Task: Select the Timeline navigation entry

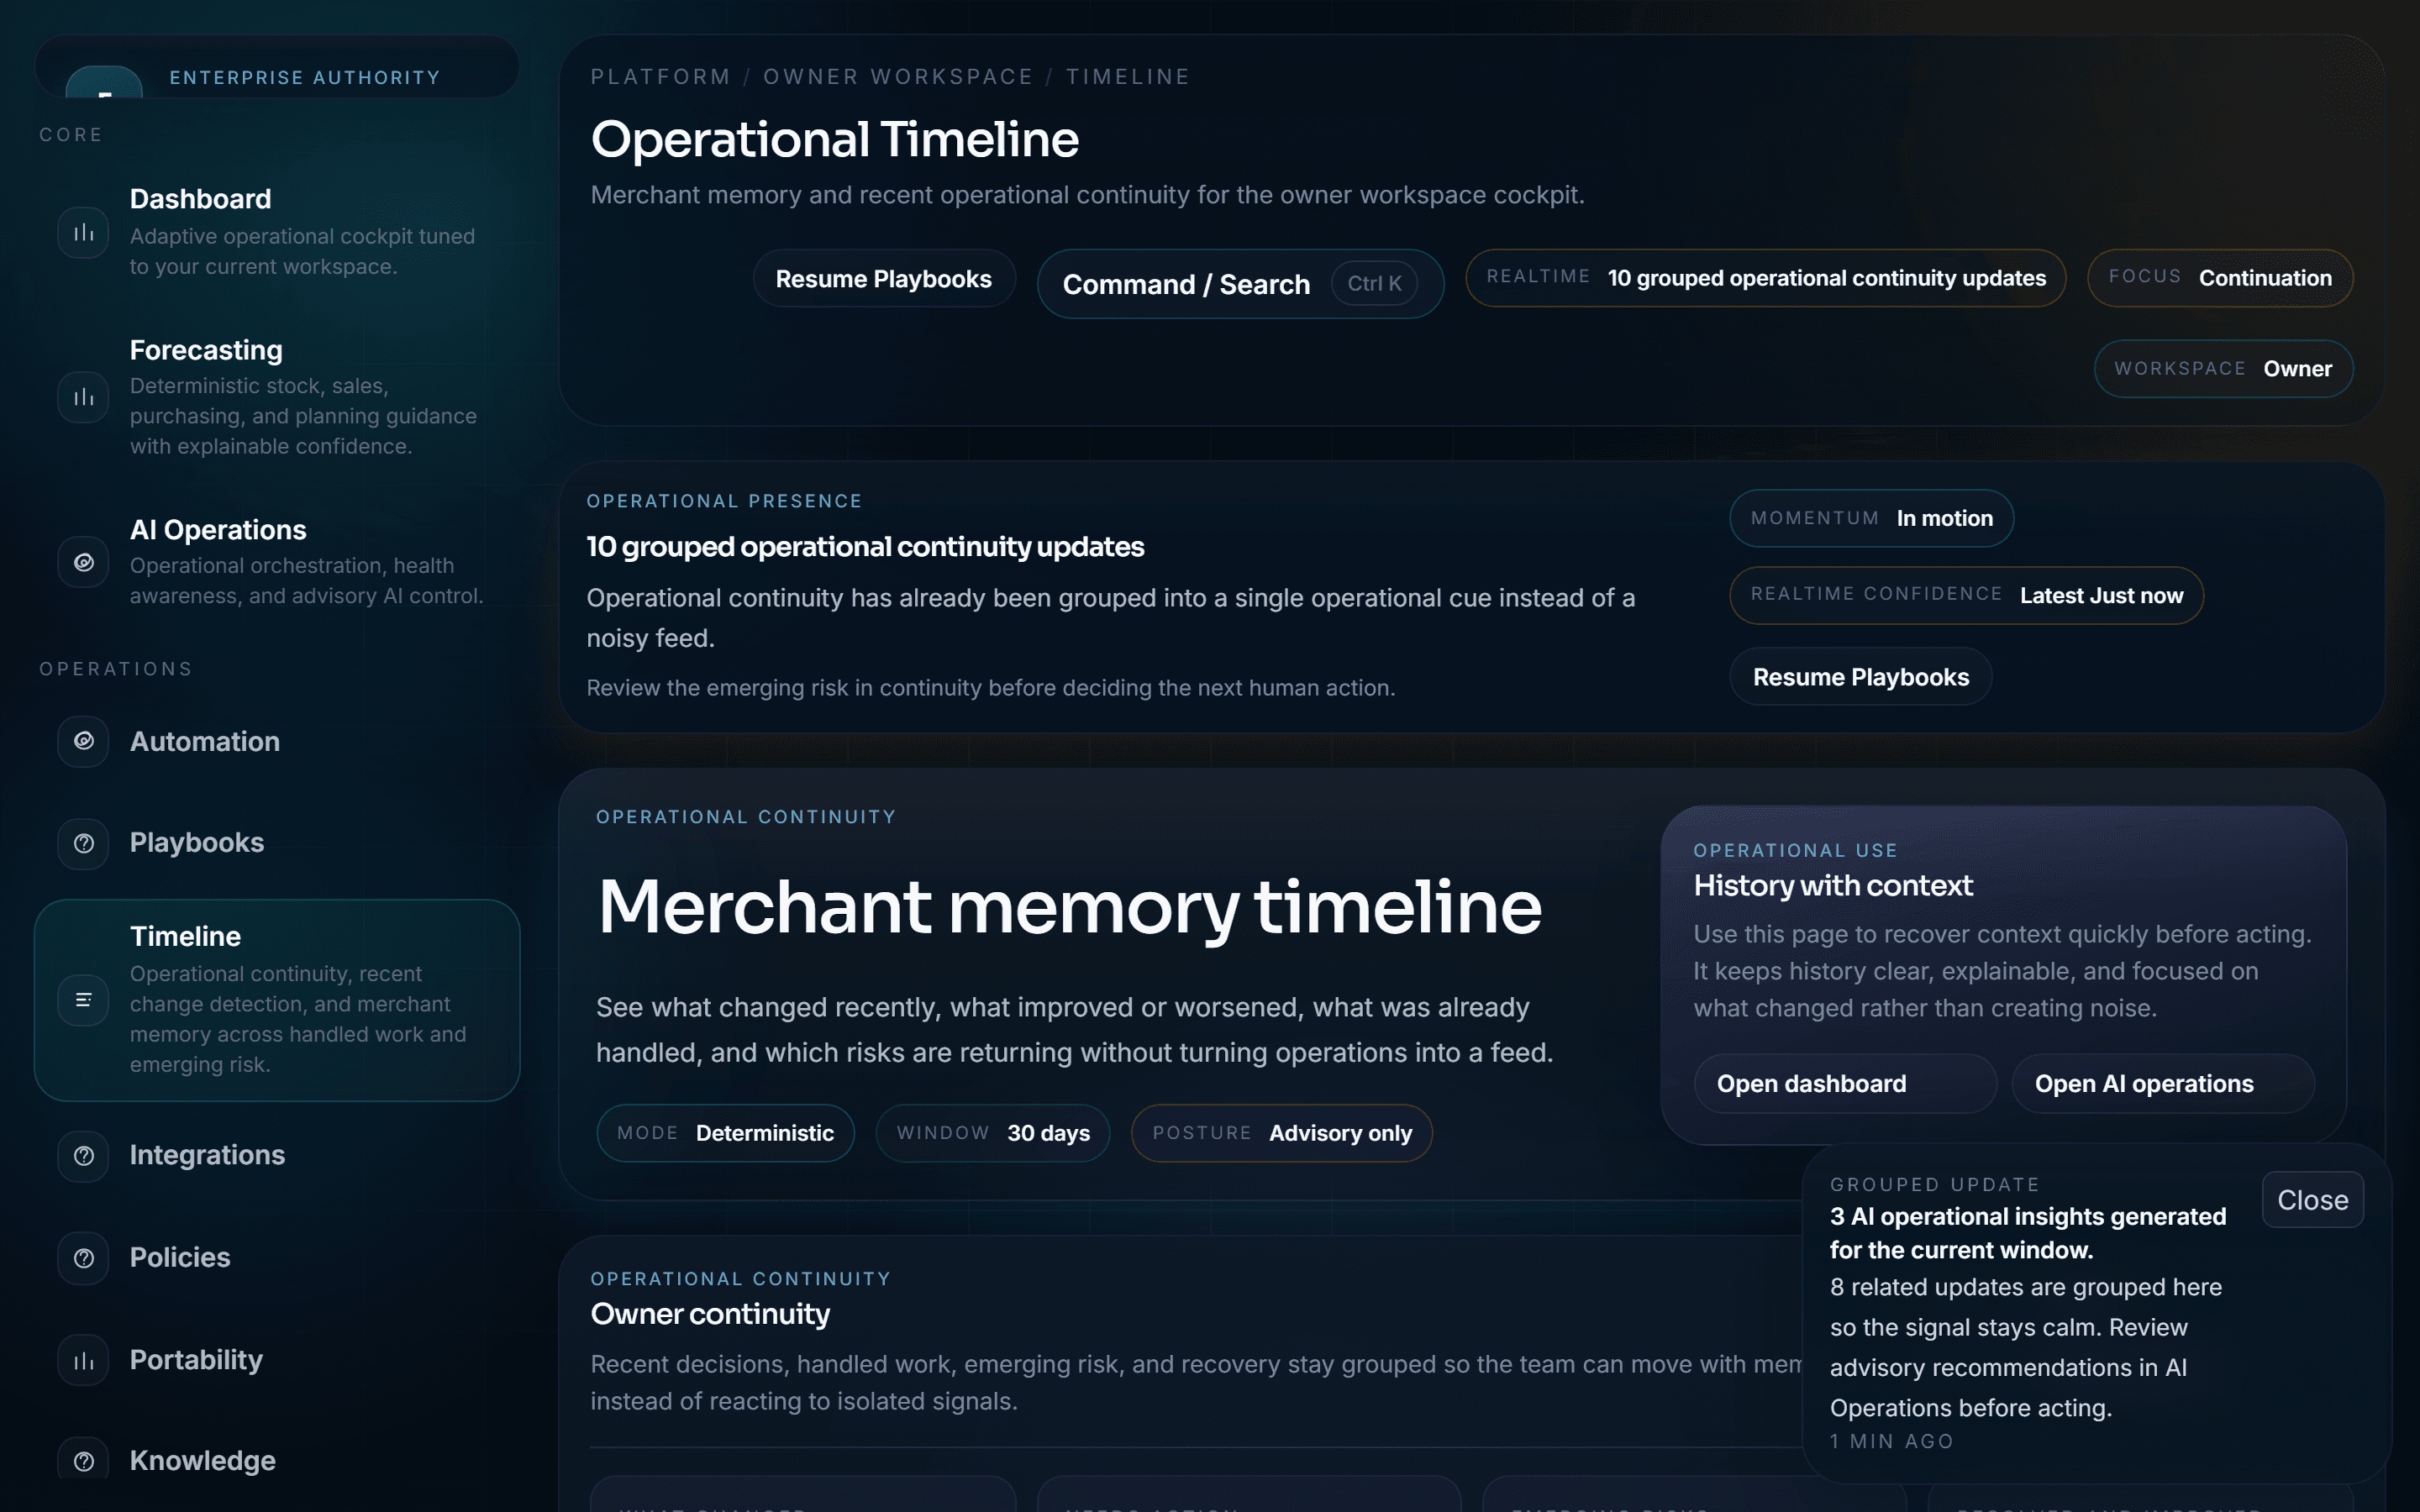Action: pos(277,1000)
